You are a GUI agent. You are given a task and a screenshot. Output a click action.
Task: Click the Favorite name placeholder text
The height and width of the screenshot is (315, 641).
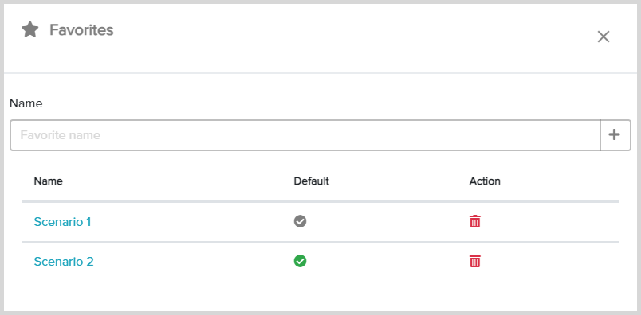61,135
